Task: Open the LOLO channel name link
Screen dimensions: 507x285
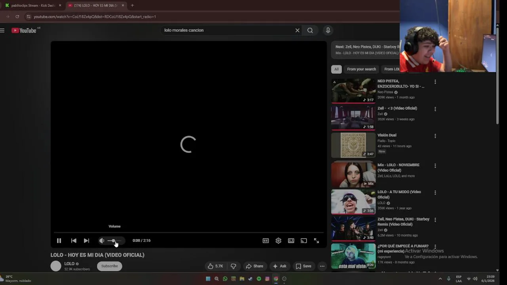Action: click(69, 264)
